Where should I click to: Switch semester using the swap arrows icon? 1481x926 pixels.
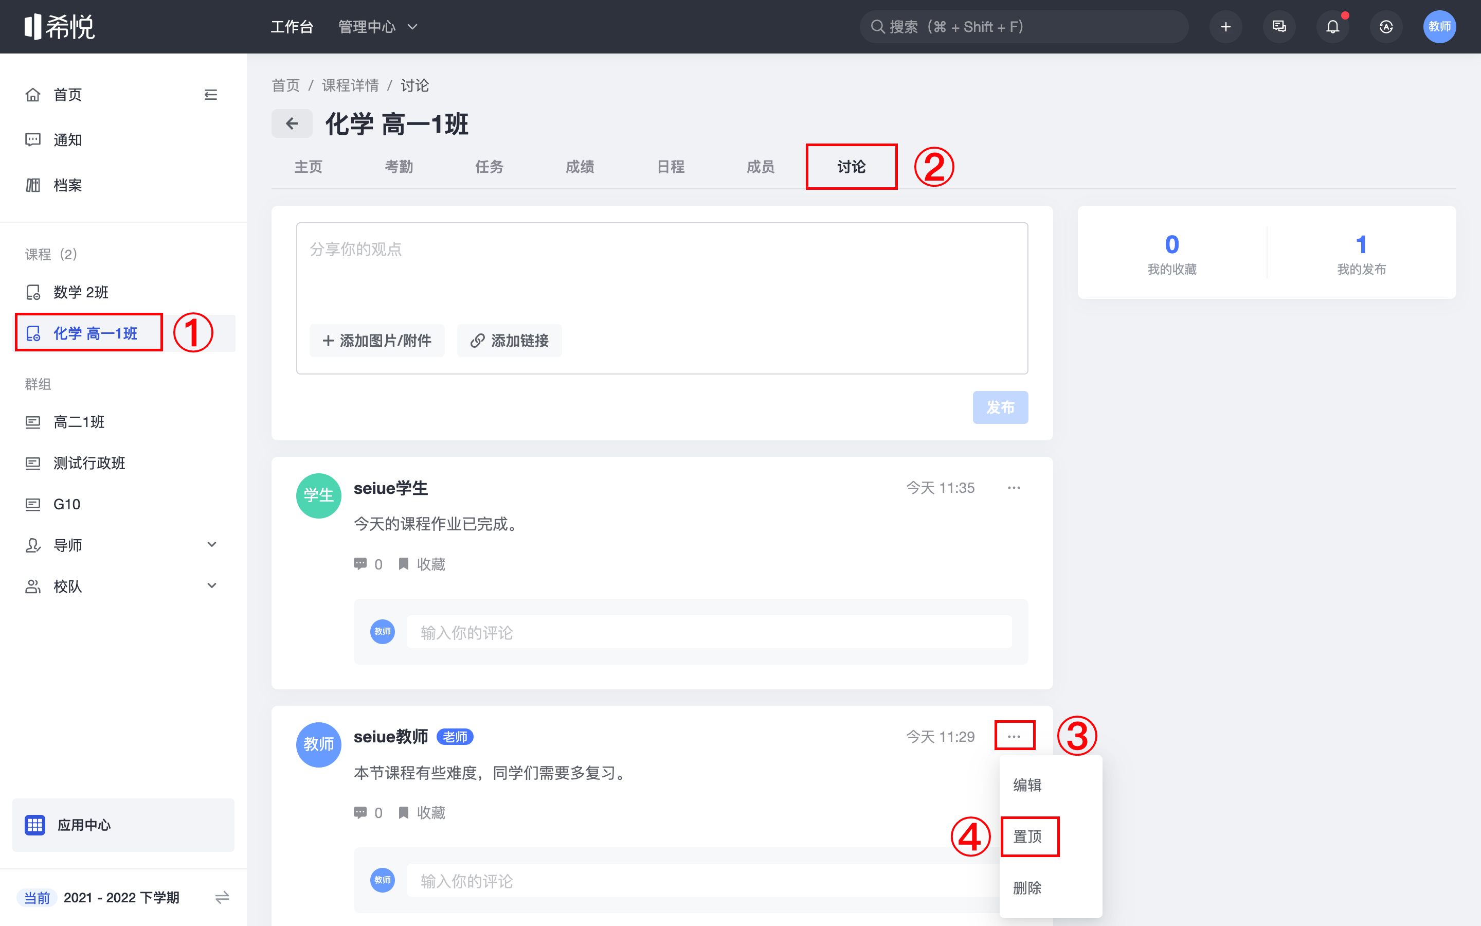[x=222, y=898]
